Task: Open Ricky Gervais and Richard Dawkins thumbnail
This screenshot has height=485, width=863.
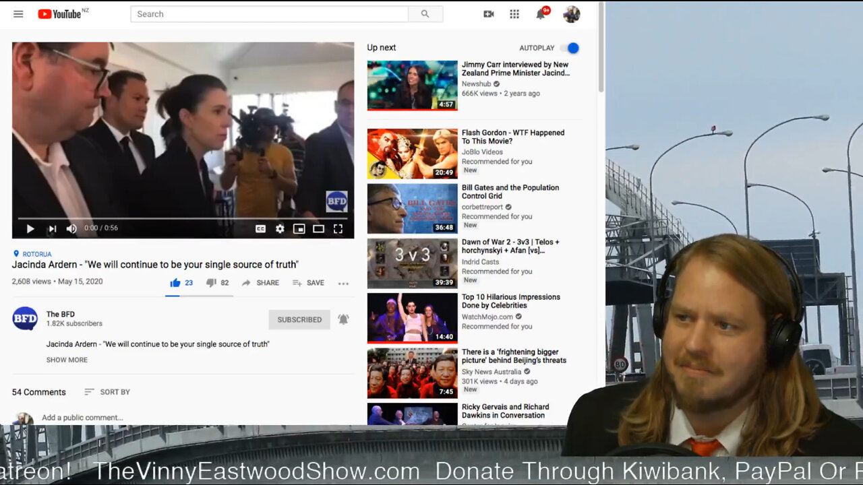Action: (412, 414)
